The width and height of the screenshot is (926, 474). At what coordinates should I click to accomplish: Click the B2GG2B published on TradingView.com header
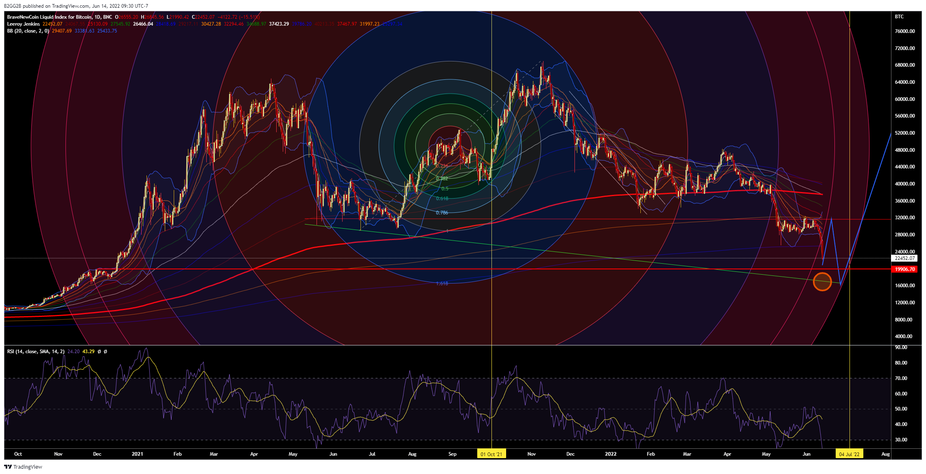coord(76,6)
